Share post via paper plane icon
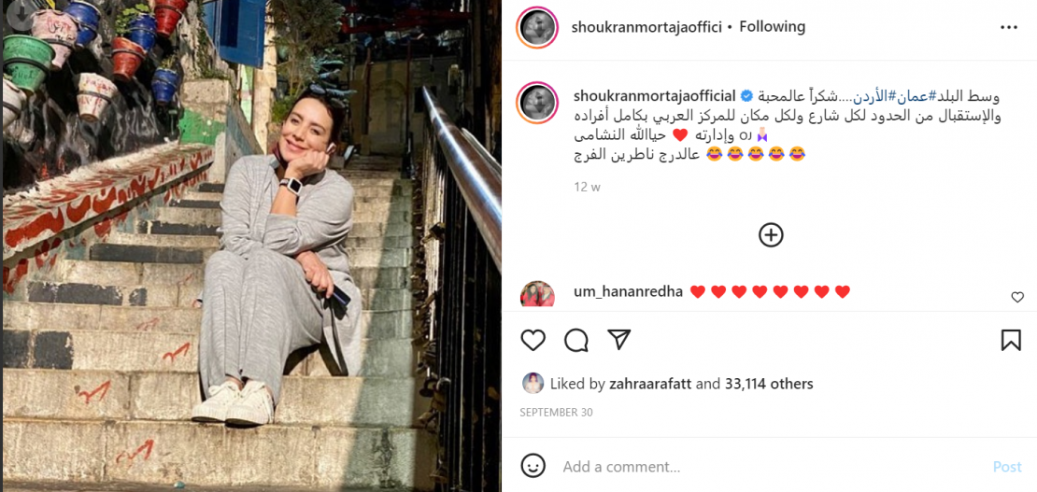1037x492 pixels. tap(619, 340)
